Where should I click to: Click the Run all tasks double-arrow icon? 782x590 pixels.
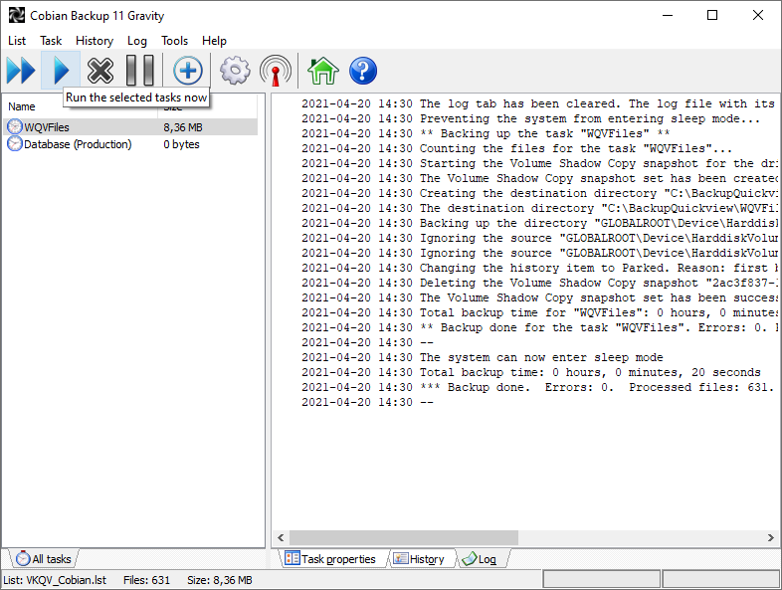pos(21,71)
